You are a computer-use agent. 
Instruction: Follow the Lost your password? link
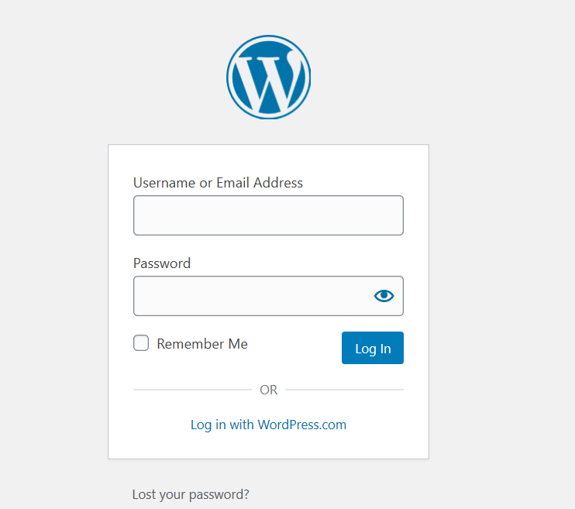click(x=191, y=494)
